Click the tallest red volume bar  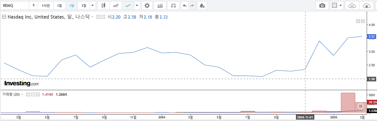pyautogui.click(x=348, y=102)
